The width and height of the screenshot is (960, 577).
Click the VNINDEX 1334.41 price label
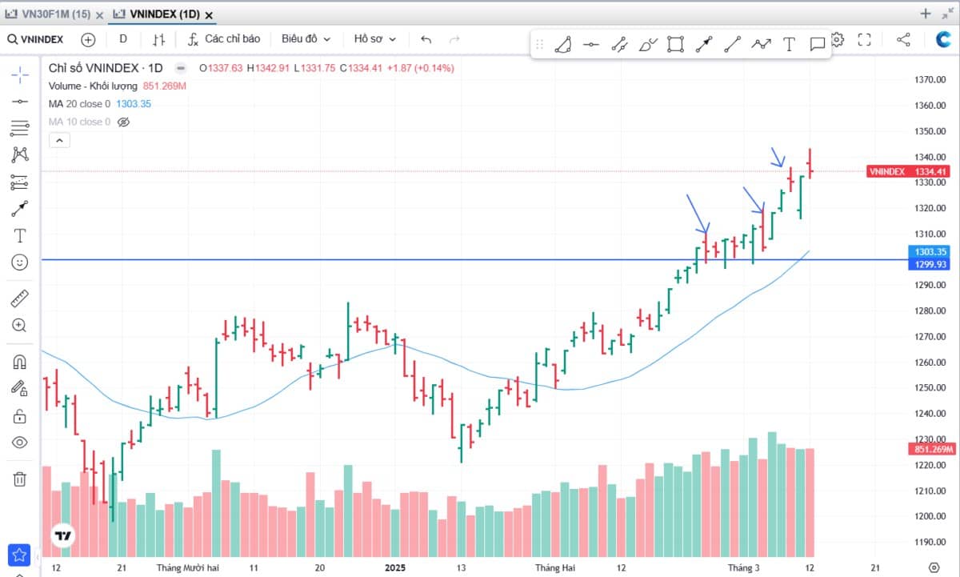click(x=909, y=171)
